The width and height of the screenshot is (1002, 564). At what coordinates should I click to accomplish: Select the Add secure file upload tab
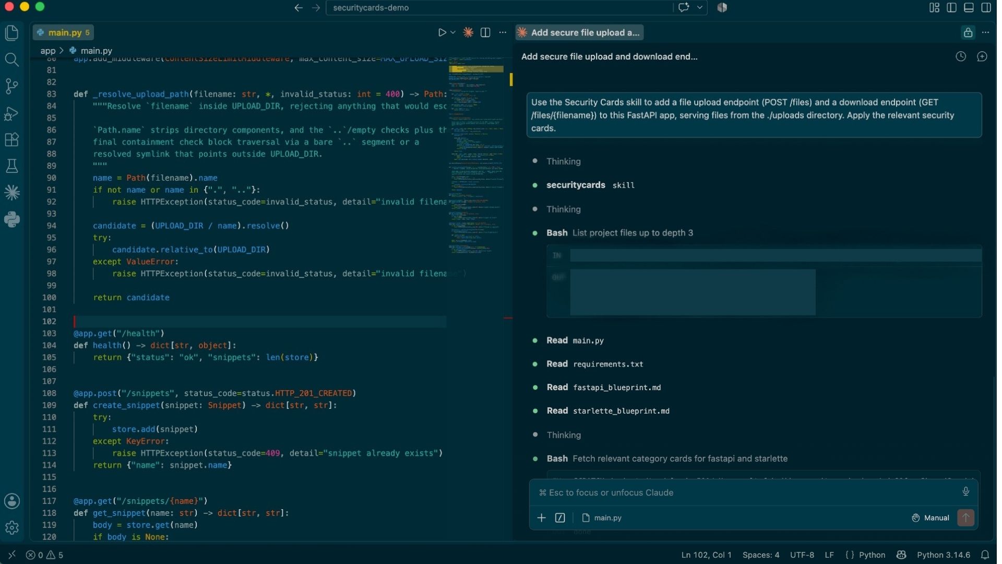tap(579, 32)
